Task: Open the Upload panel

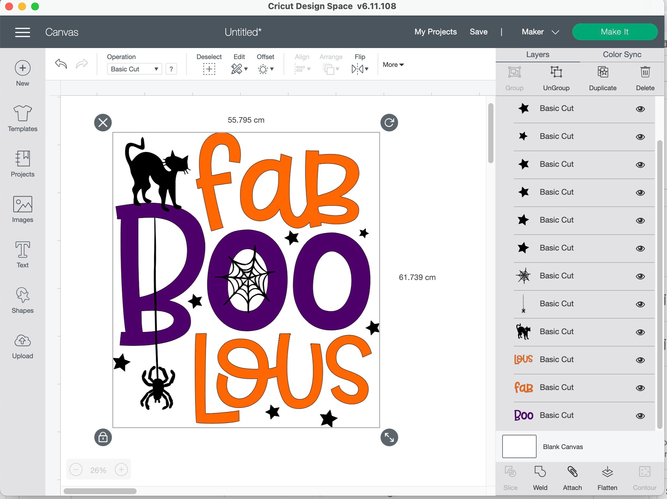Action: pyautogui.click(x=22, y=346)
